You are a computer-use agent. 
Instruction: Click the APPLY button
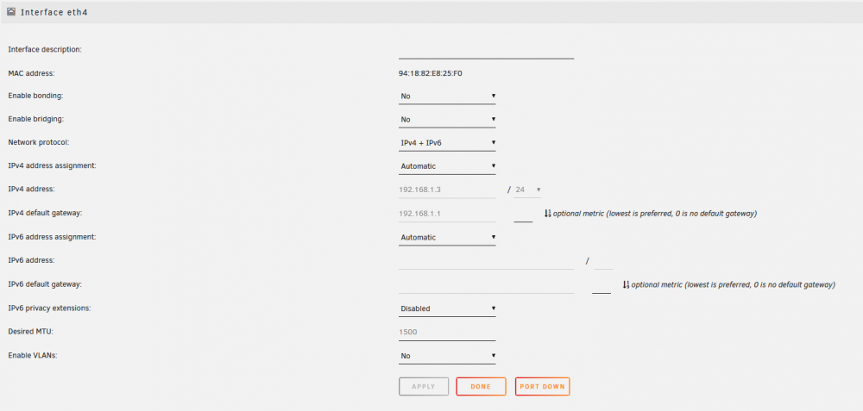point(424,386)
